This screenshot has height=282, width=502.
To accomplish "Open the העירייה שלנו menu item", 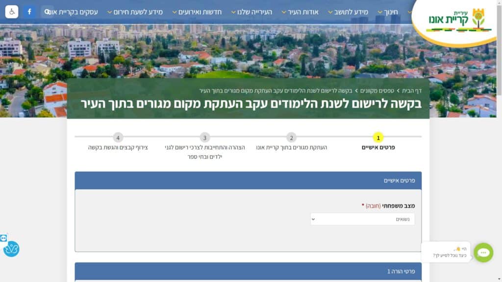I will [x=254, y=12].
